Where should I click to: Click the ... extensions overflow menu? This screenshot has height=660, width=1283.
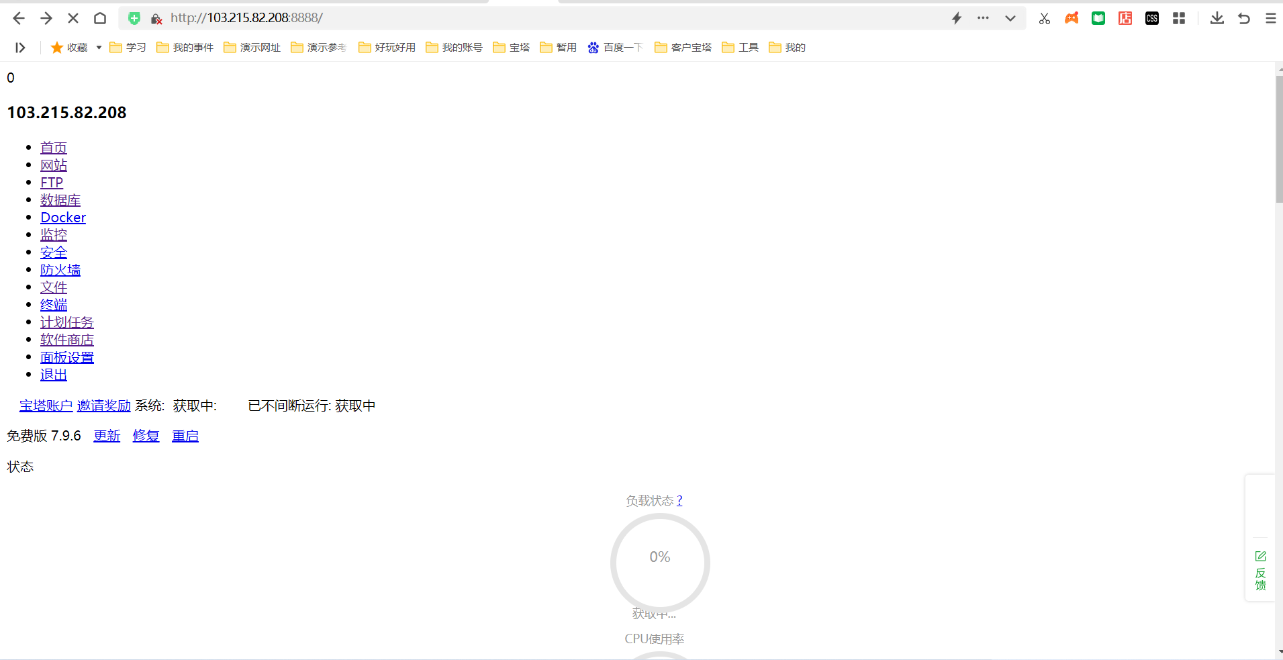point(983,18)
